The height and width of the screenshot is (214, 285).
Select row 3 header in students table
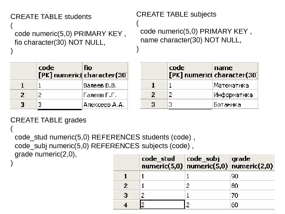(x=23, y=105)
